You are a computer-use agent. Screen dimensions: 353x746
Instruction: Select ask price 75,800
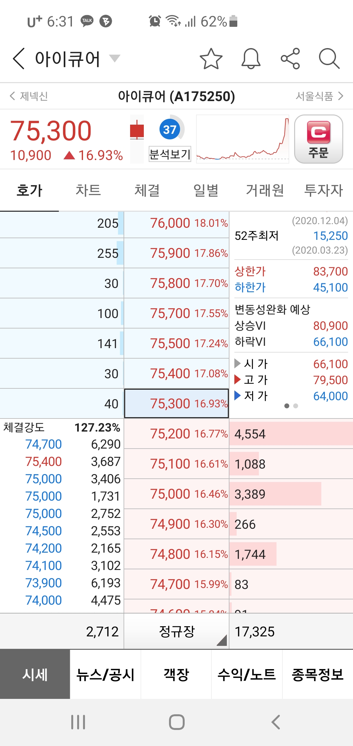(176, 283)
